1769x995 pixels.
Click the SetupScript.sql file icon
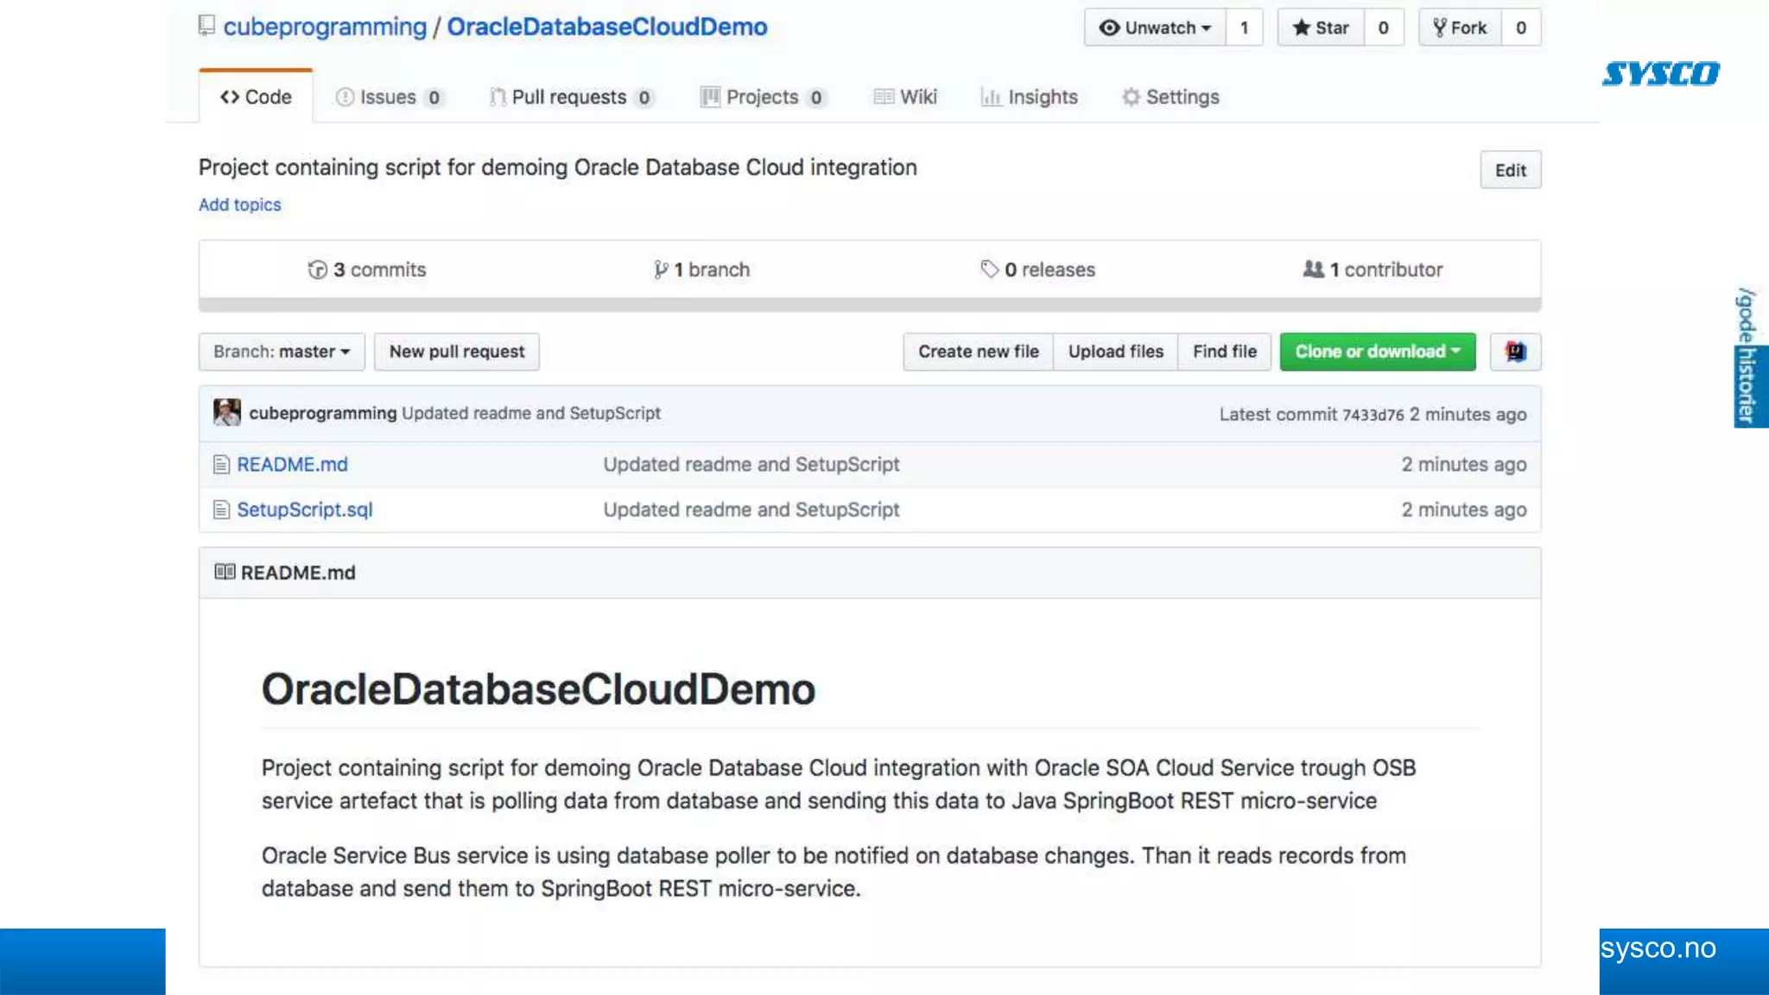[x=222, y=510]
